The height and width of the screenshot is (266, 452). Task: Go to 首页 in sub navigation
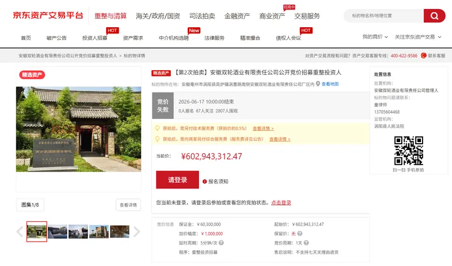click(26, 38)
